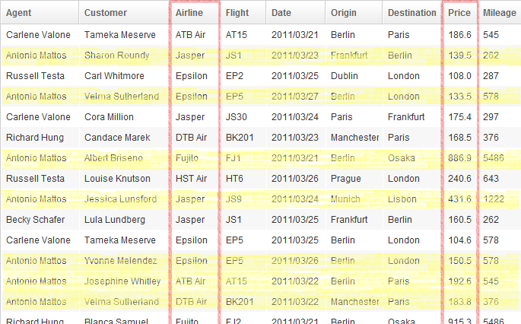This screenshot has height=324, width=521.
Task: Select the Carl Whitmore row
Action: pos(261,76)
